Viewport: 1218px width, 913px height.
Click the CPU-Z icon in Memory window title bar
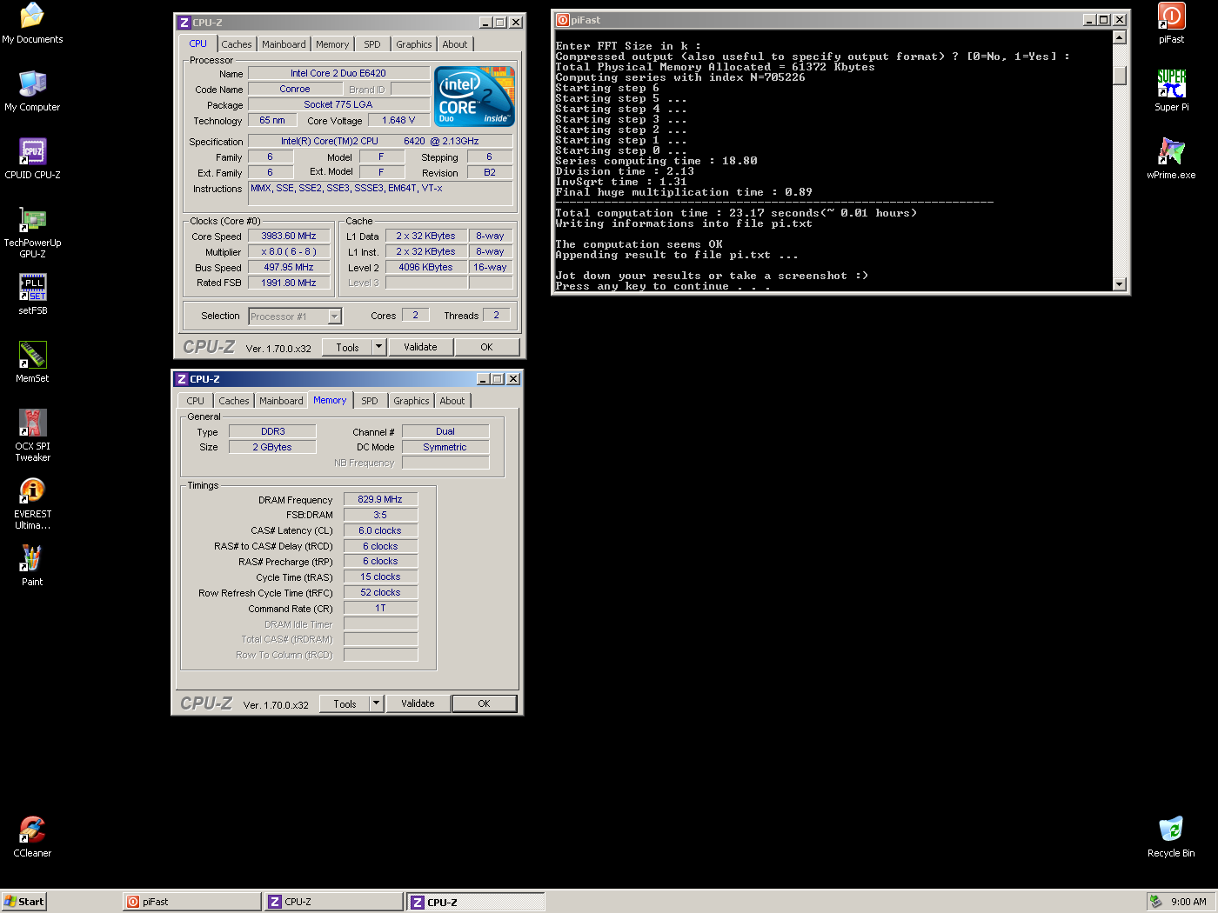coord(182,379)
